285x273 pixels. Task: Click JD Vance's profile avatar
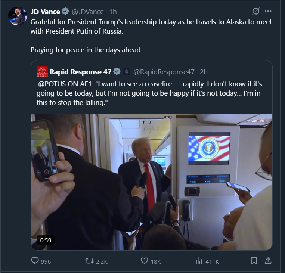[x=17, y=16]
